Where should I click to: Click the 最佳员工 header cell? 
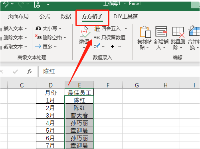point(79,92)
